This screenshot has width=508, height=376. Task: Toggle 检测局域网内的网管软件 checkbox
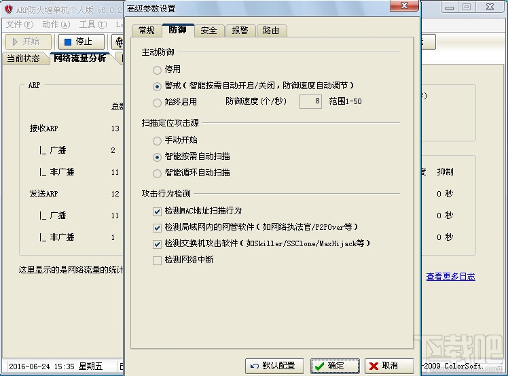tap(157, 228)
